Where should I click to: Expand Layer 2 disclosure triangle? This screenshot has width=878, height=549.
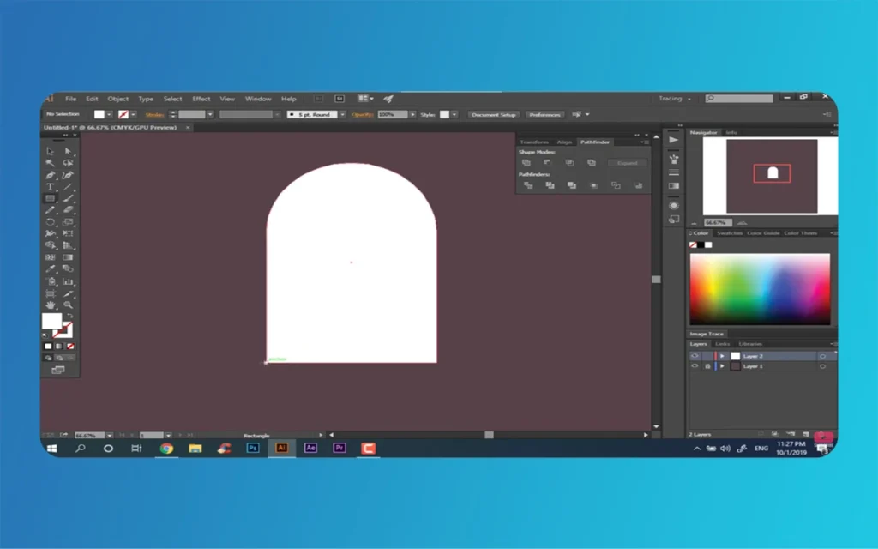pyautogui.click(x=722, y=356)
